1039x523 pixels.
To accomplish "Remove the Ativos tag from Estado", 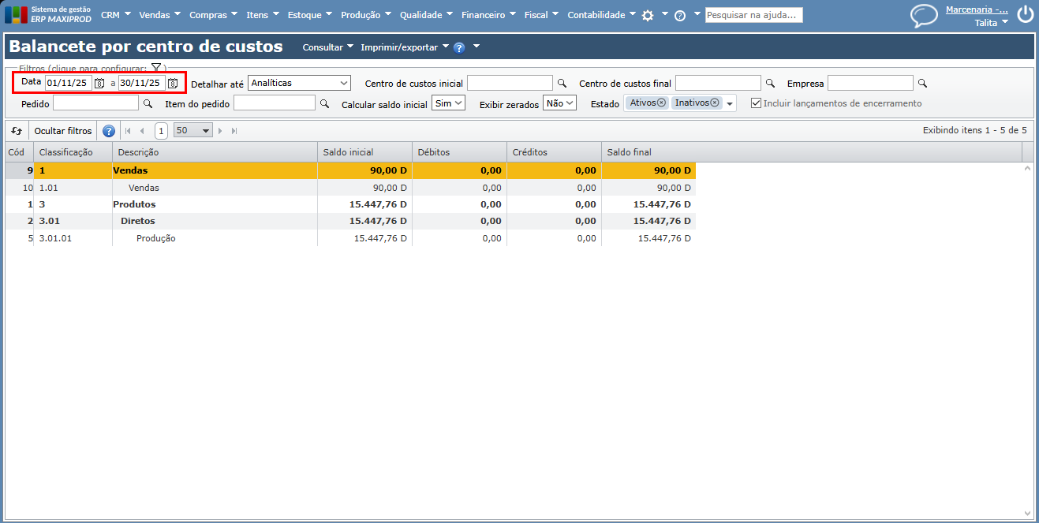I will pyautogui.click(x=661, y=103).
